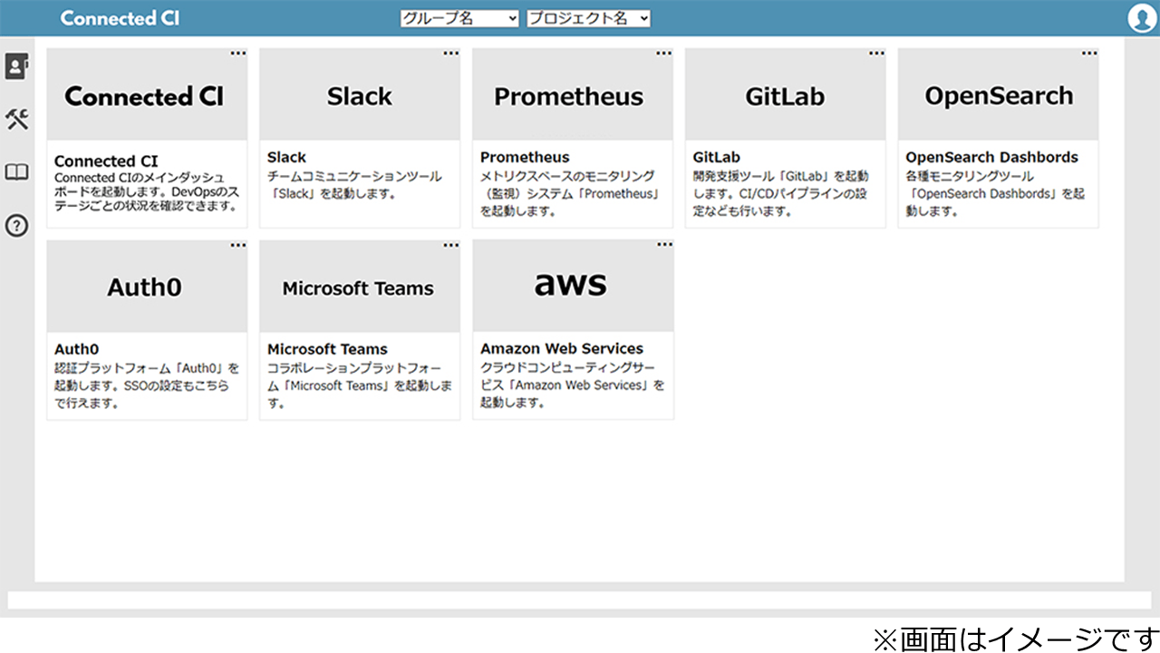Select the description starting '各種モニタリングツール'
Image resolution: width=1160 pixels, height=653 pixels.
(x=995, y=193)
